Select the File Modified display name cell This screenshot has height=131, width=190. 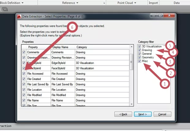(x=63, y=95)
